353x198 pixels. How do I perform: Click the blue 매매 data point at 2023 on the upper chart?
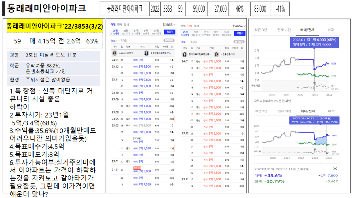314,69
